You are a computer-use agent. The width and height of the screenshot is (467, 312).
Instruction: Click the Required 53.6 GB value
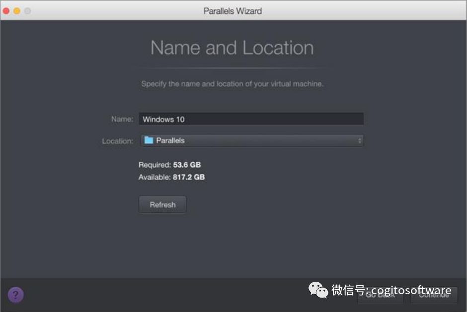click(187, 165)
